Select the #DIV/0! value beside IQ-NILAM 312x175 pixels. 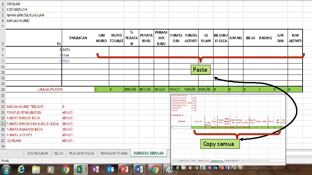click(x=68, y=140)
